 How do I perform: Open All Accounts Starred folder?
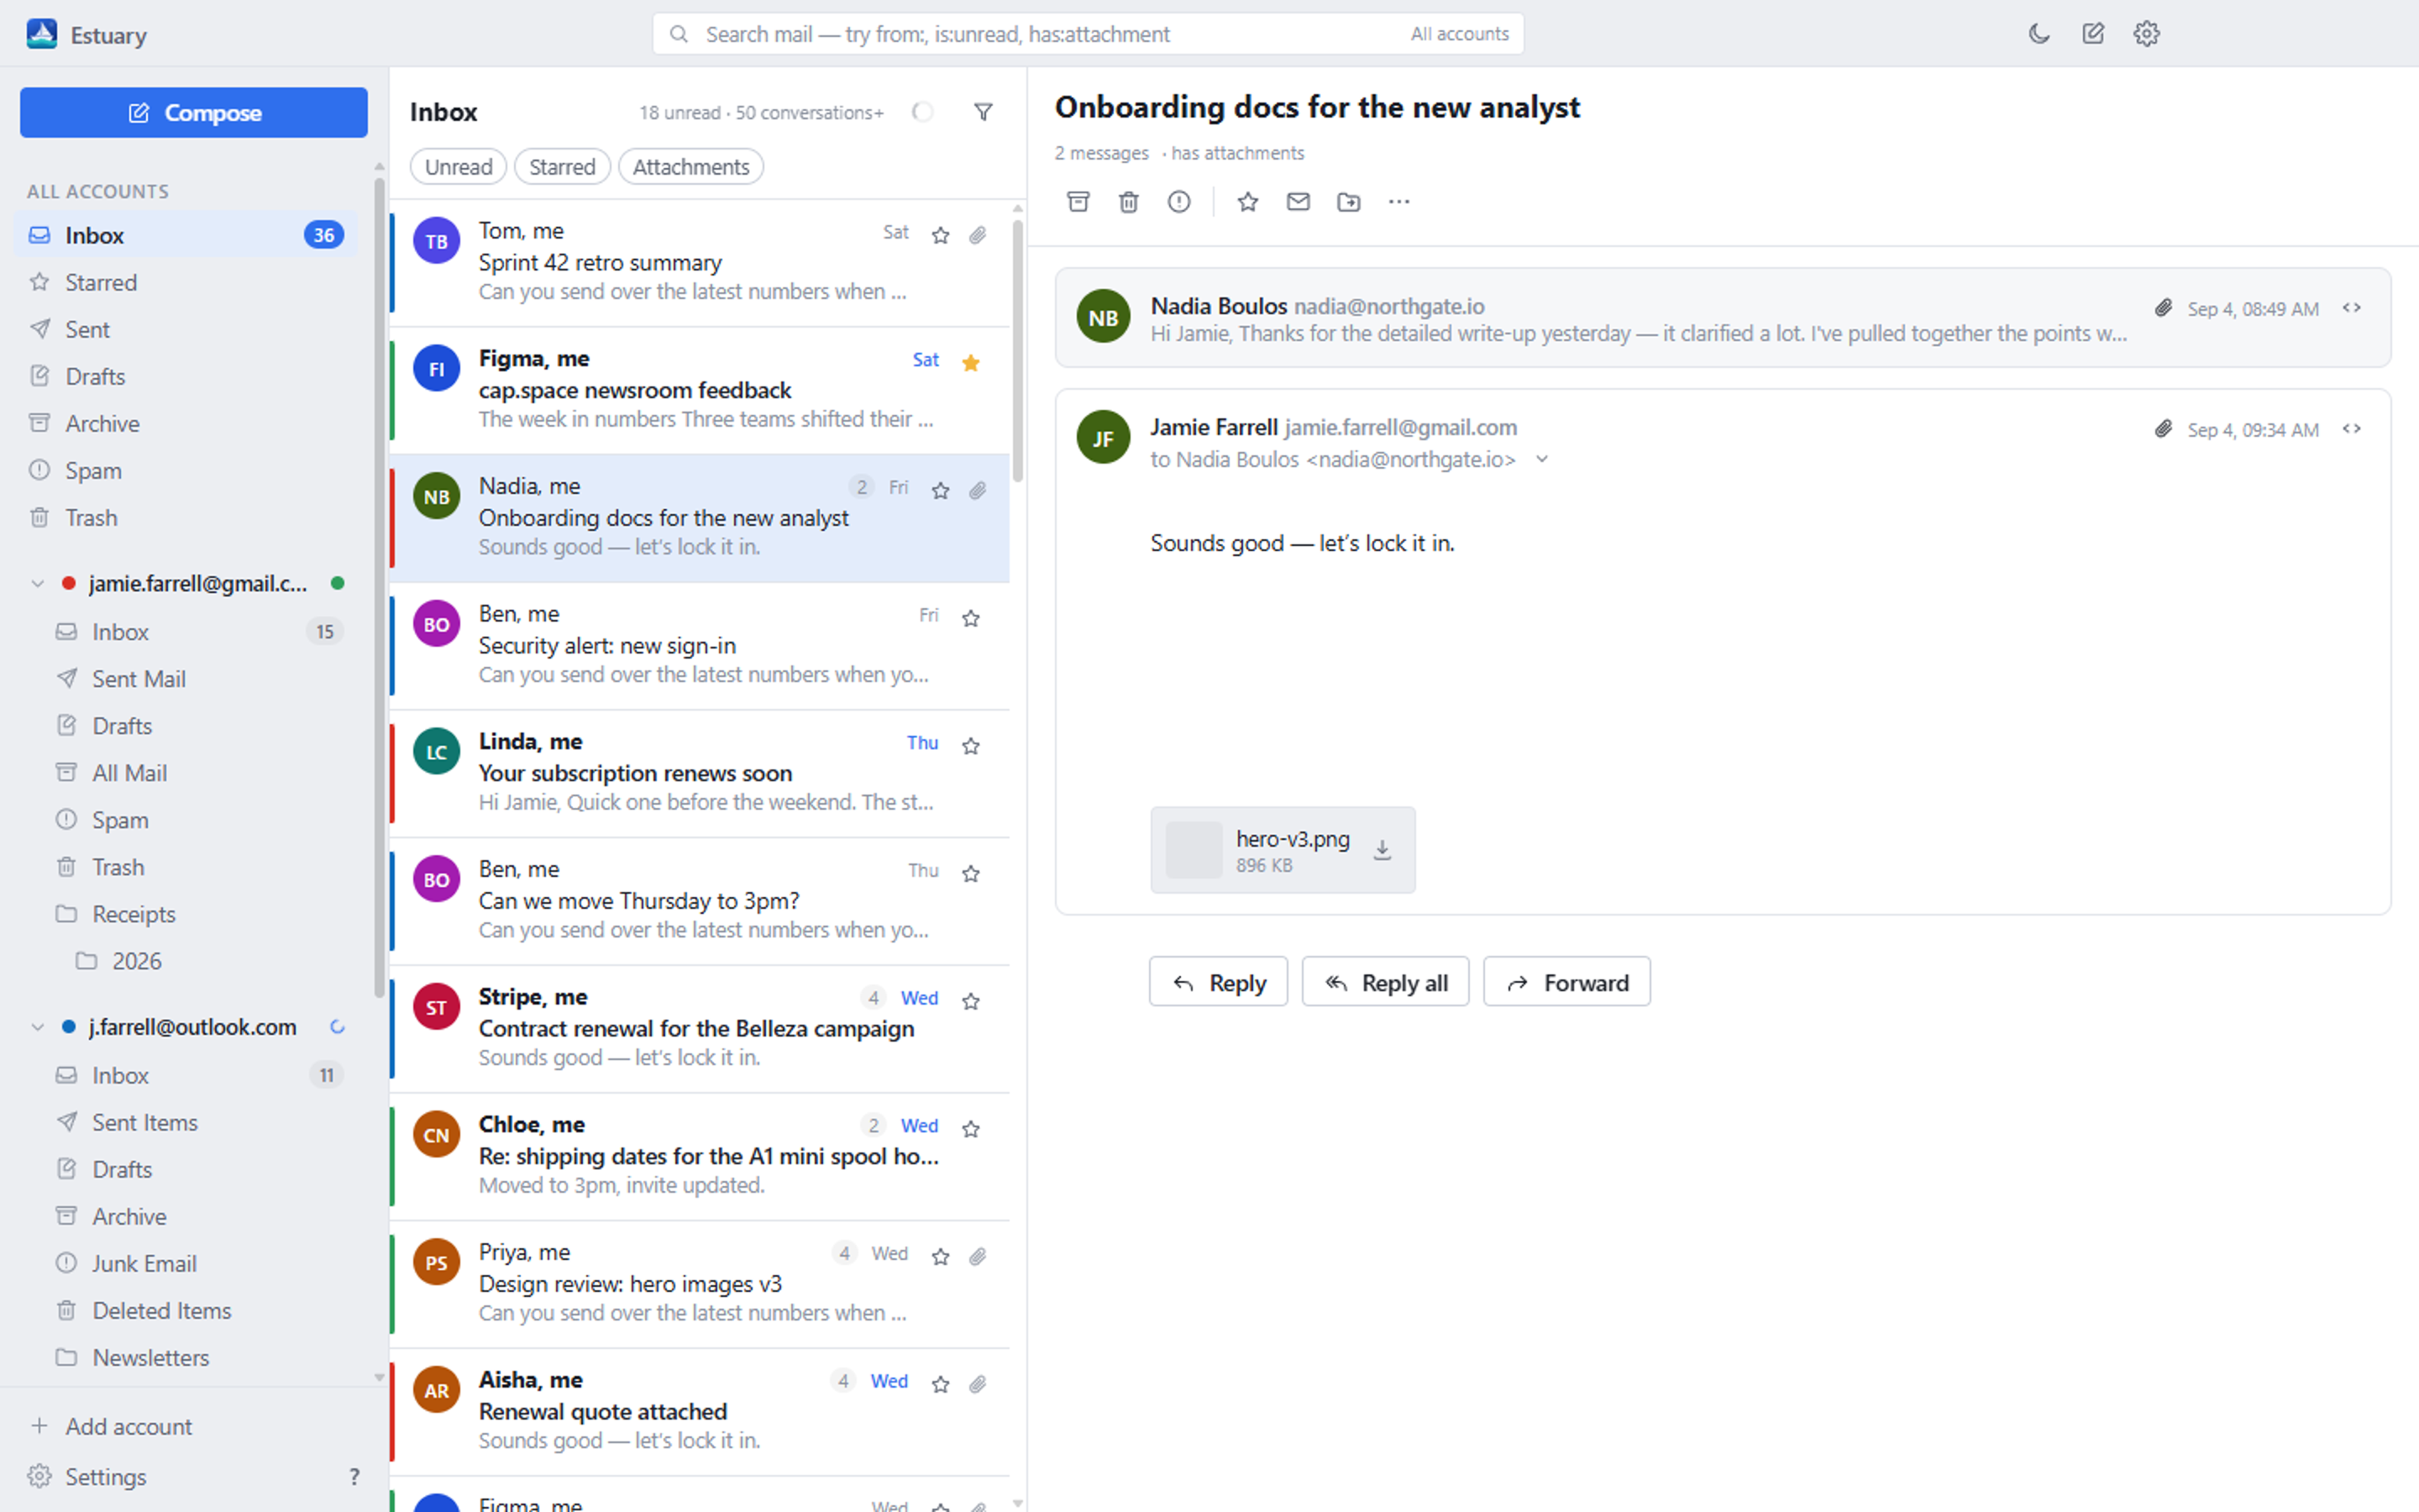[186, 282]
